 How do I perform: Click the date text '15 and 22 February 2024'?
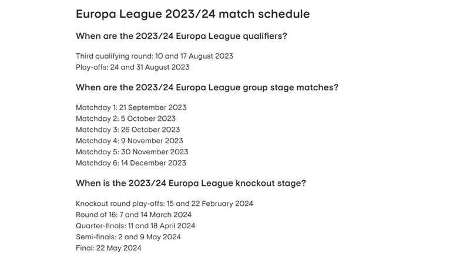click(209, 204)
